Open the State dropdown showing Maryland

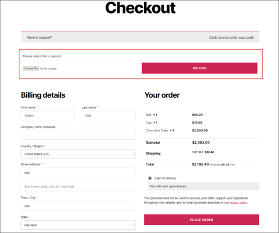pyautogui.click(x=78, y=225)
